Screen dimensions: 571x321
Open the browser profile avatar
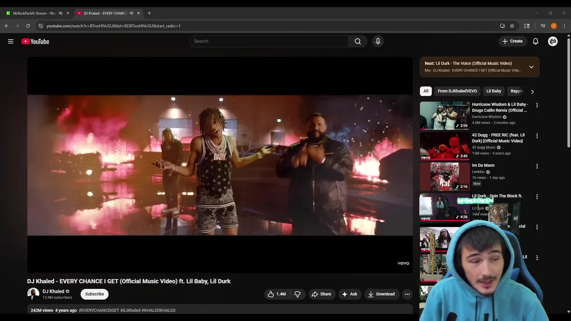coord(554,26)
